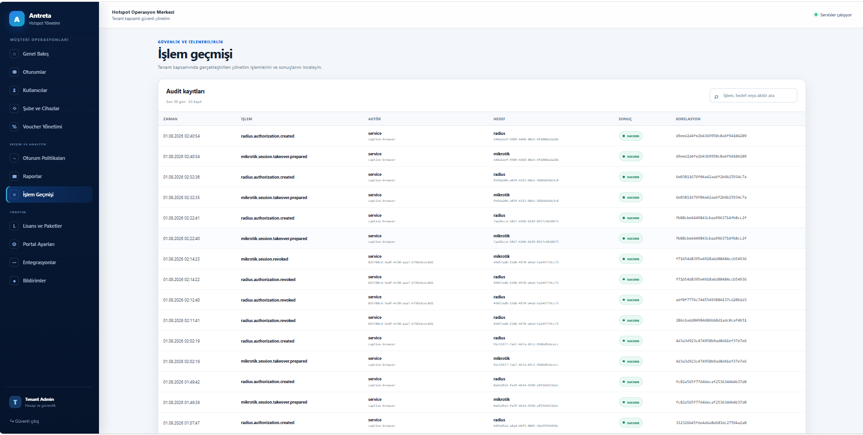Click the AKTÖR column header

(374, 119)
